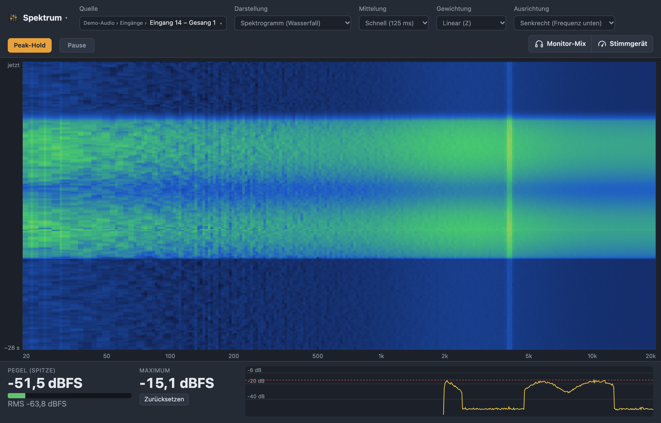Click the gauge icon for Stimmgerät
This screenshot has width=661, height=423.
click(x=602, y=44)
